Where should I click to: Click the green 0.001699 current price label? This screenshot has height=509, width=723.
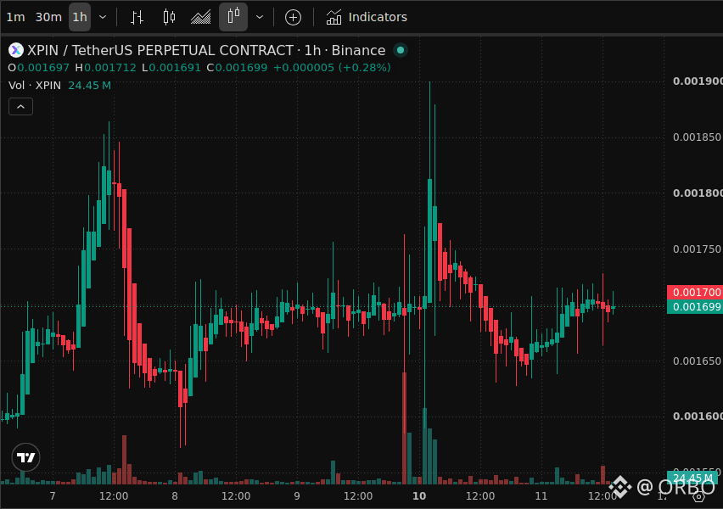695,307
